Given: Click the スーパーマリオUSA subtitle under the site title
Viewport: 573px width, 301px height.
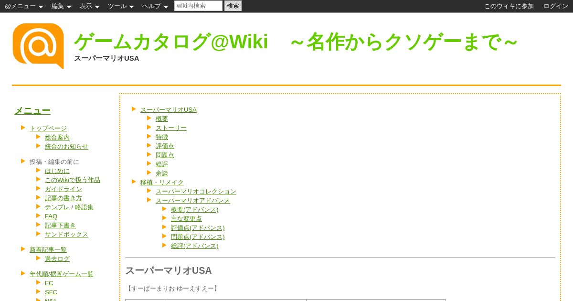Looking at the screenshot, I should tap(106, 58).
